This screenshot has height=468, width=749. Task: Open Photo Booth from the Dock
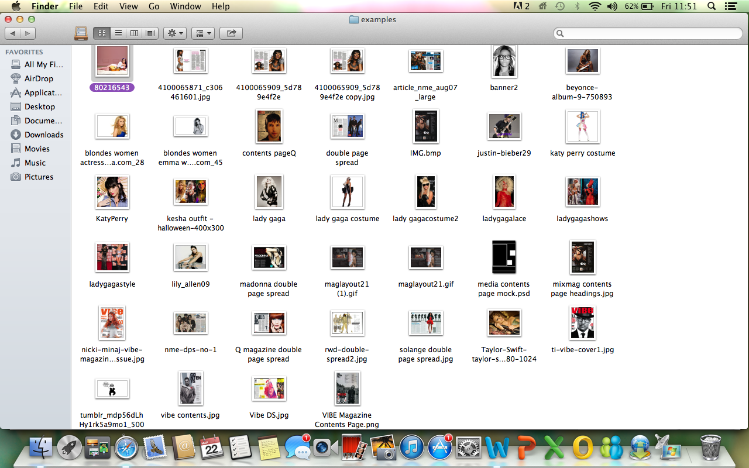click(x=355, y=449)
